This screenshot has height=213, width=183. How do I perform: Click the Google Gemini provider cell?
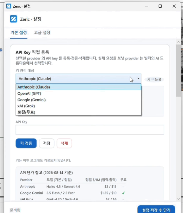click(x=31, y=193)
